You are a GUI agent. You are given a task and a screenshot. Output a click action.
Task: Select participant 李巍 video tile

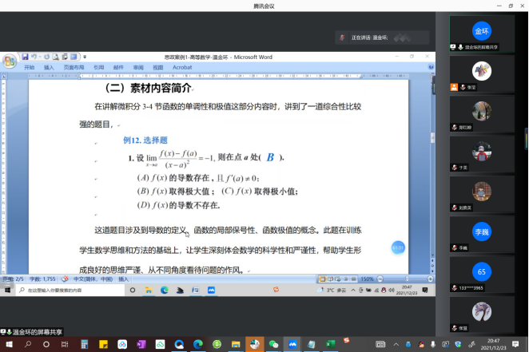pyautogui.click(x=482, y=233)
